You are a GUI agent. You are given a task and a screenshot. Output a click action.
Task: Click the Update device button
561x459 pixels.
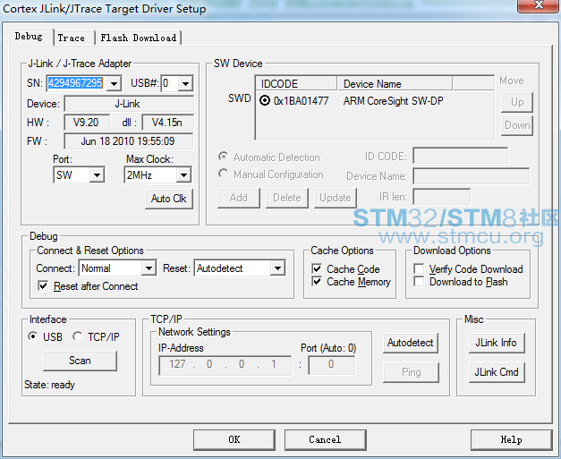pos(336,198)
